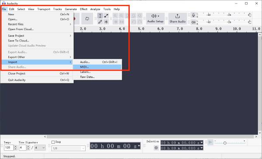
Task: Open the main time display format arrow
Action: tap(139, 146)
